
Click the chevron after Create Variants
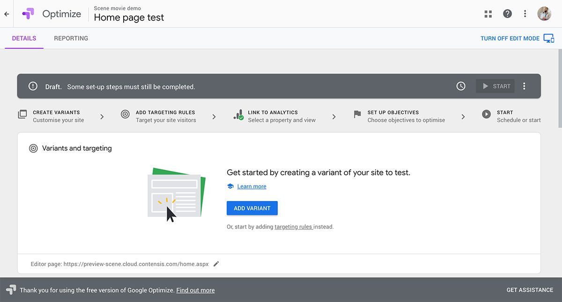click(102, 116)
